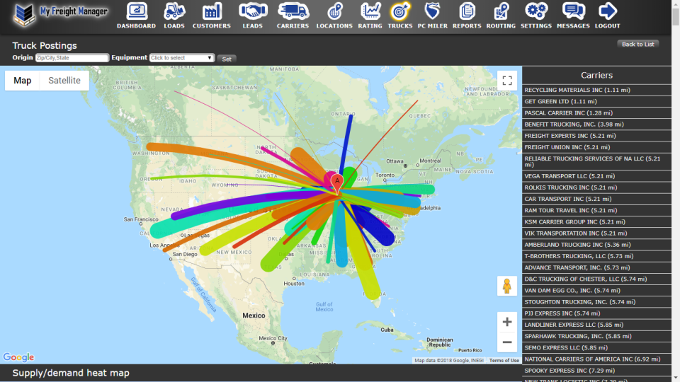The width and height of the screenshot is (680, 382).
Task: Select SPARHAWK TRUCKING, INC. carrier
Action: pos(596,336)
